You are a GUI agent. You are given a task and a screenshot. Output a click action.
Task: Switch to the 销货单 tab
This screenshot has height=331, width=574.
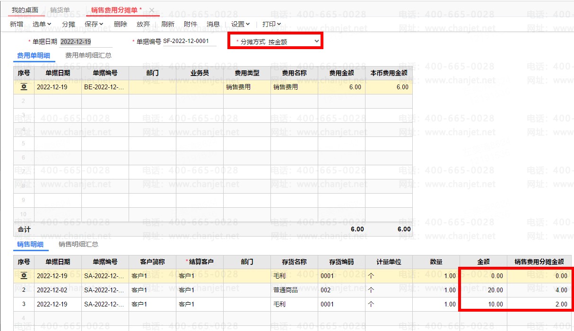[60, 10]
